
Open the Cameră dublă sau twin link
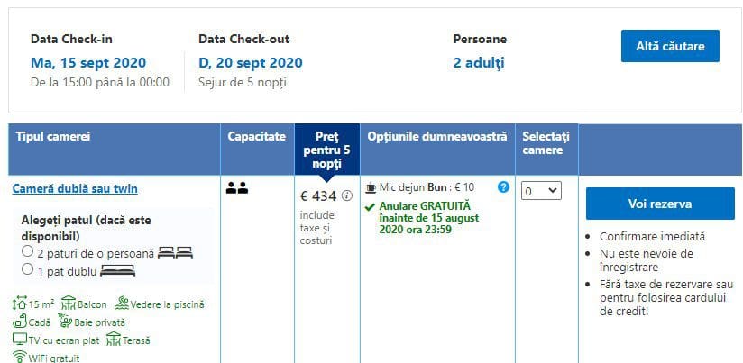click(75, 189)
